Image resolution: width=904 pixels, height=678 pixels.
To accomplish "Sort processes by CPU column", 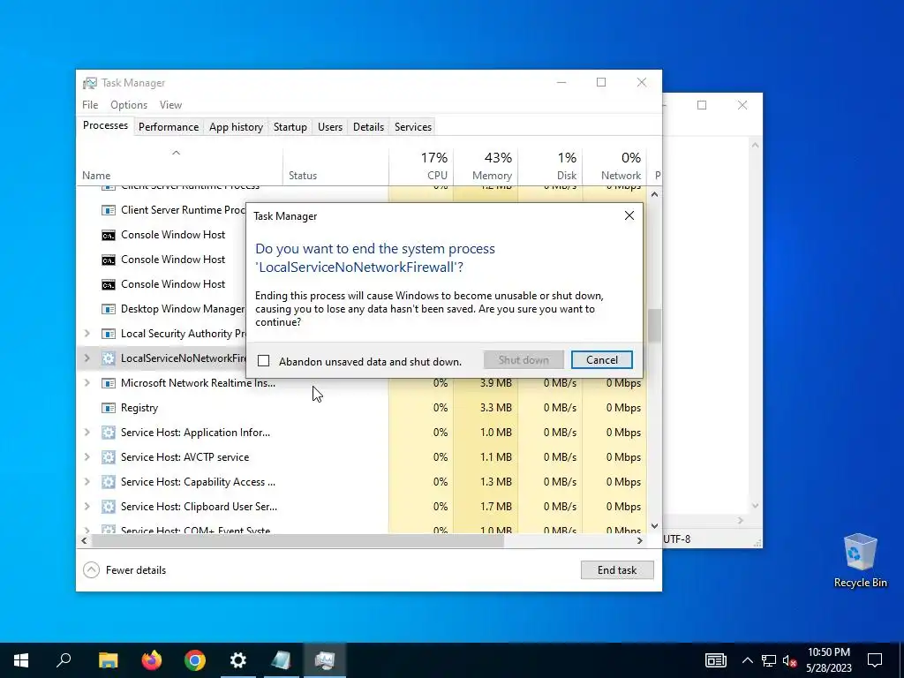I will (x=421, y=166).
